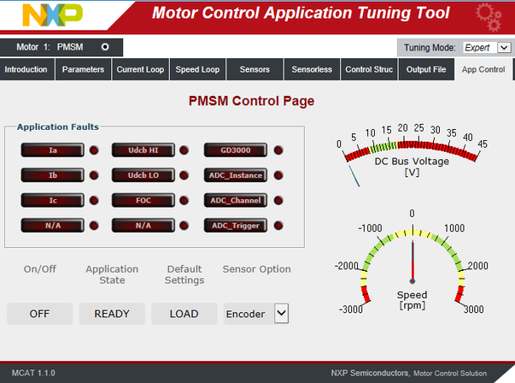Go to the Output File tab

tap(426, 69)
